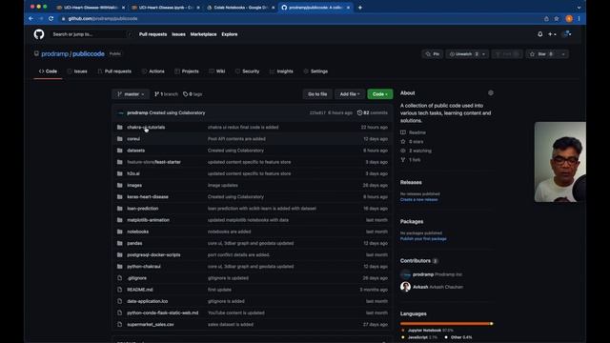Open the notifications bell

pos(540,34)
